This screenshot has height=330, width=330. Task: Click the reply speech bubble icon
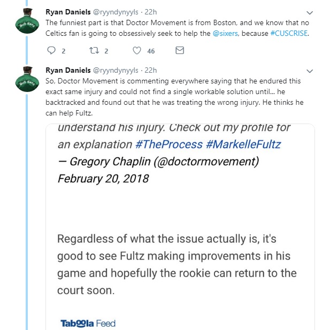point(52,51)
